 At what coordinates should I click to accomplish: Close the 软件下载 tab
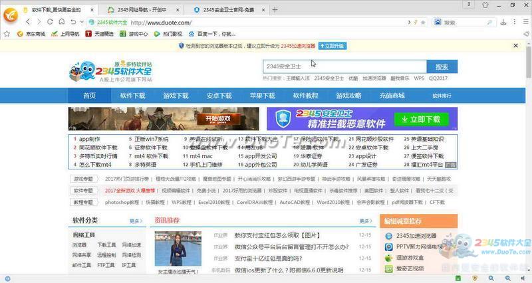92,10
